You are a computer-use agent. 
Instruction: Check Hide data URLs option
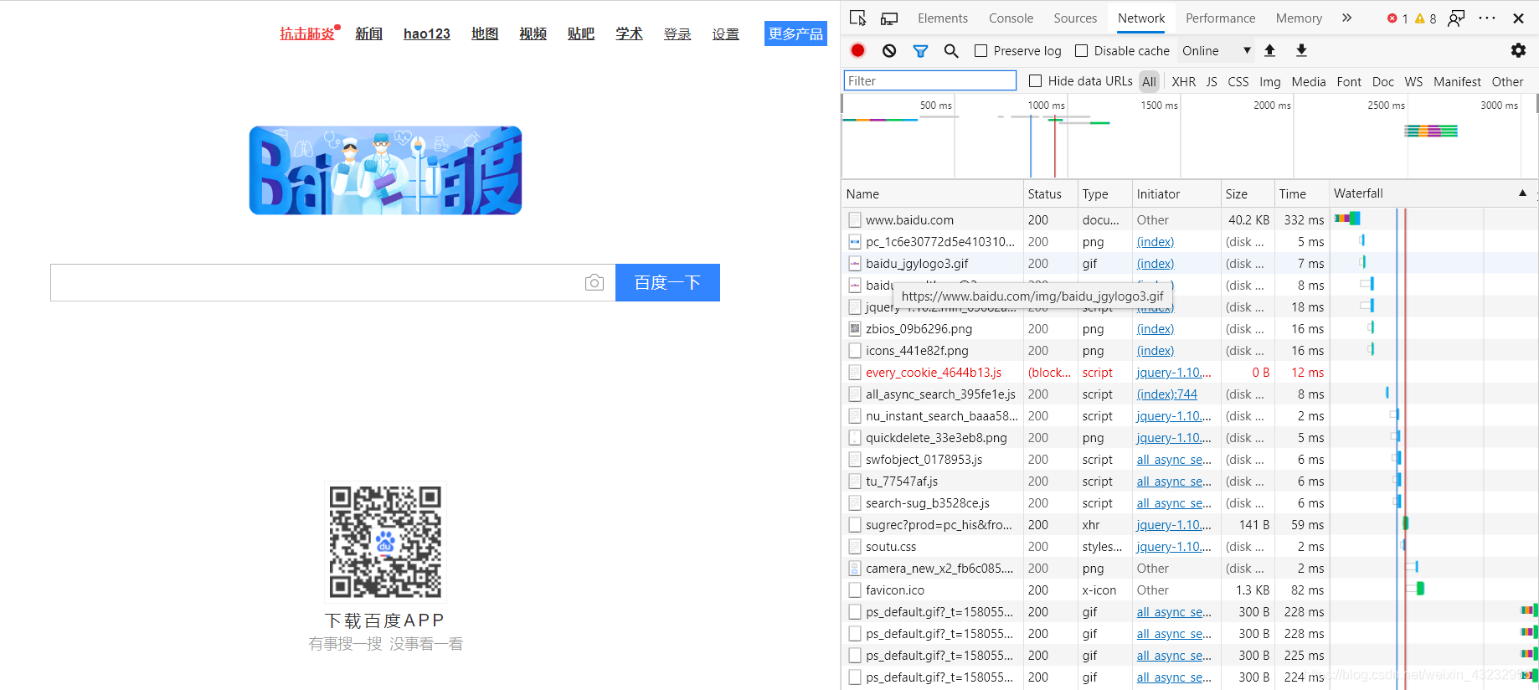(x=1035, y=81)
